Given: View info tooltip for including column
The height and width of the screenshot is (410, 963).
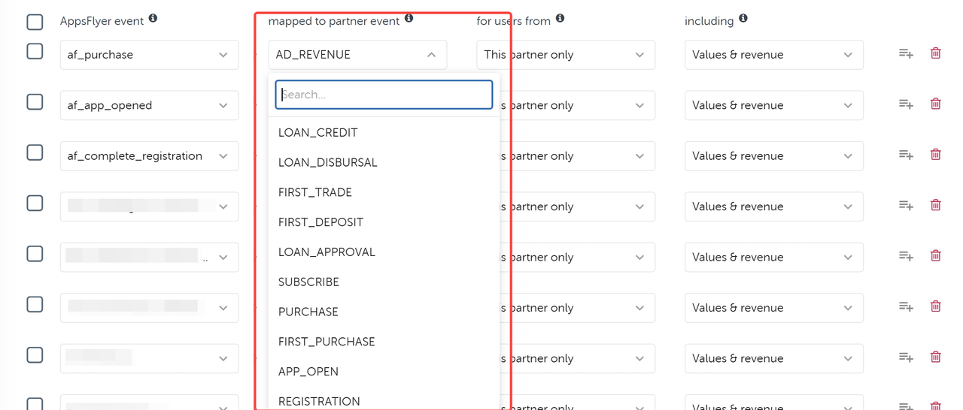Looking at the screenshot, I should [x=743, y=18].
